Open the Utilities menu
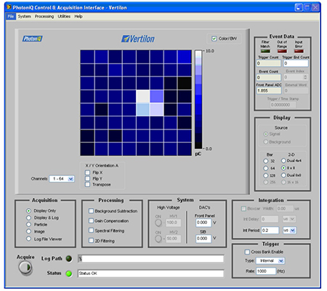This screenshot has width=327, height=291. [64, 16]
